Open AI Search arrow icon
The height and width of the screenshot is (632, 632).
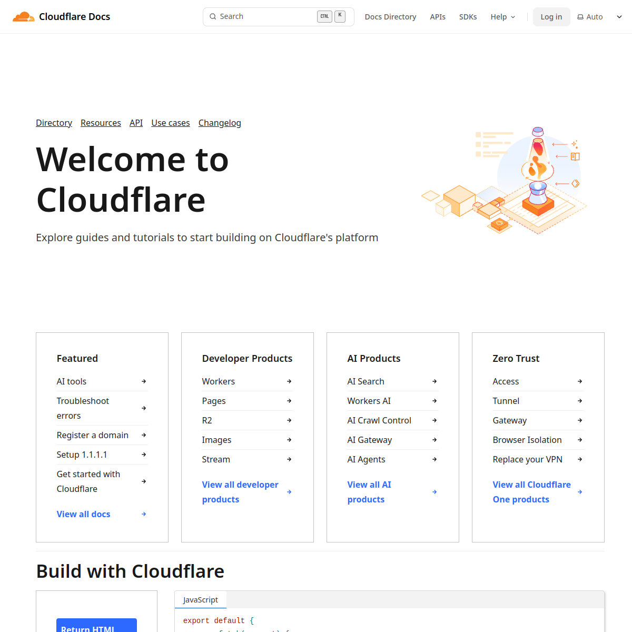point(434,381)
